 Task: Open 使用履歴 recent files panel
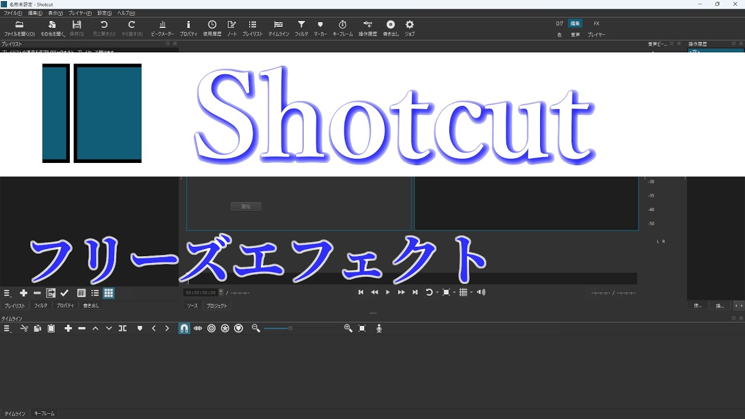point(212,28)
